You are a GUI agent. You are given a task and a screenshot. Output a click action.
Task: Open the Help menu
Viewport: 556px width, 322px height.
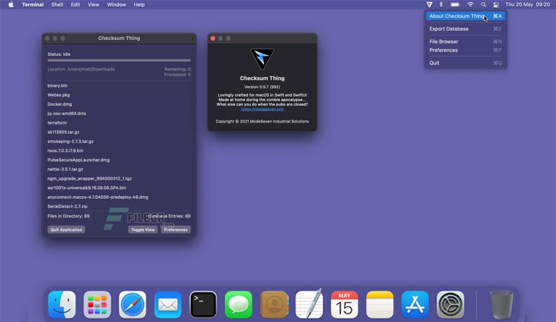(139, 5)
